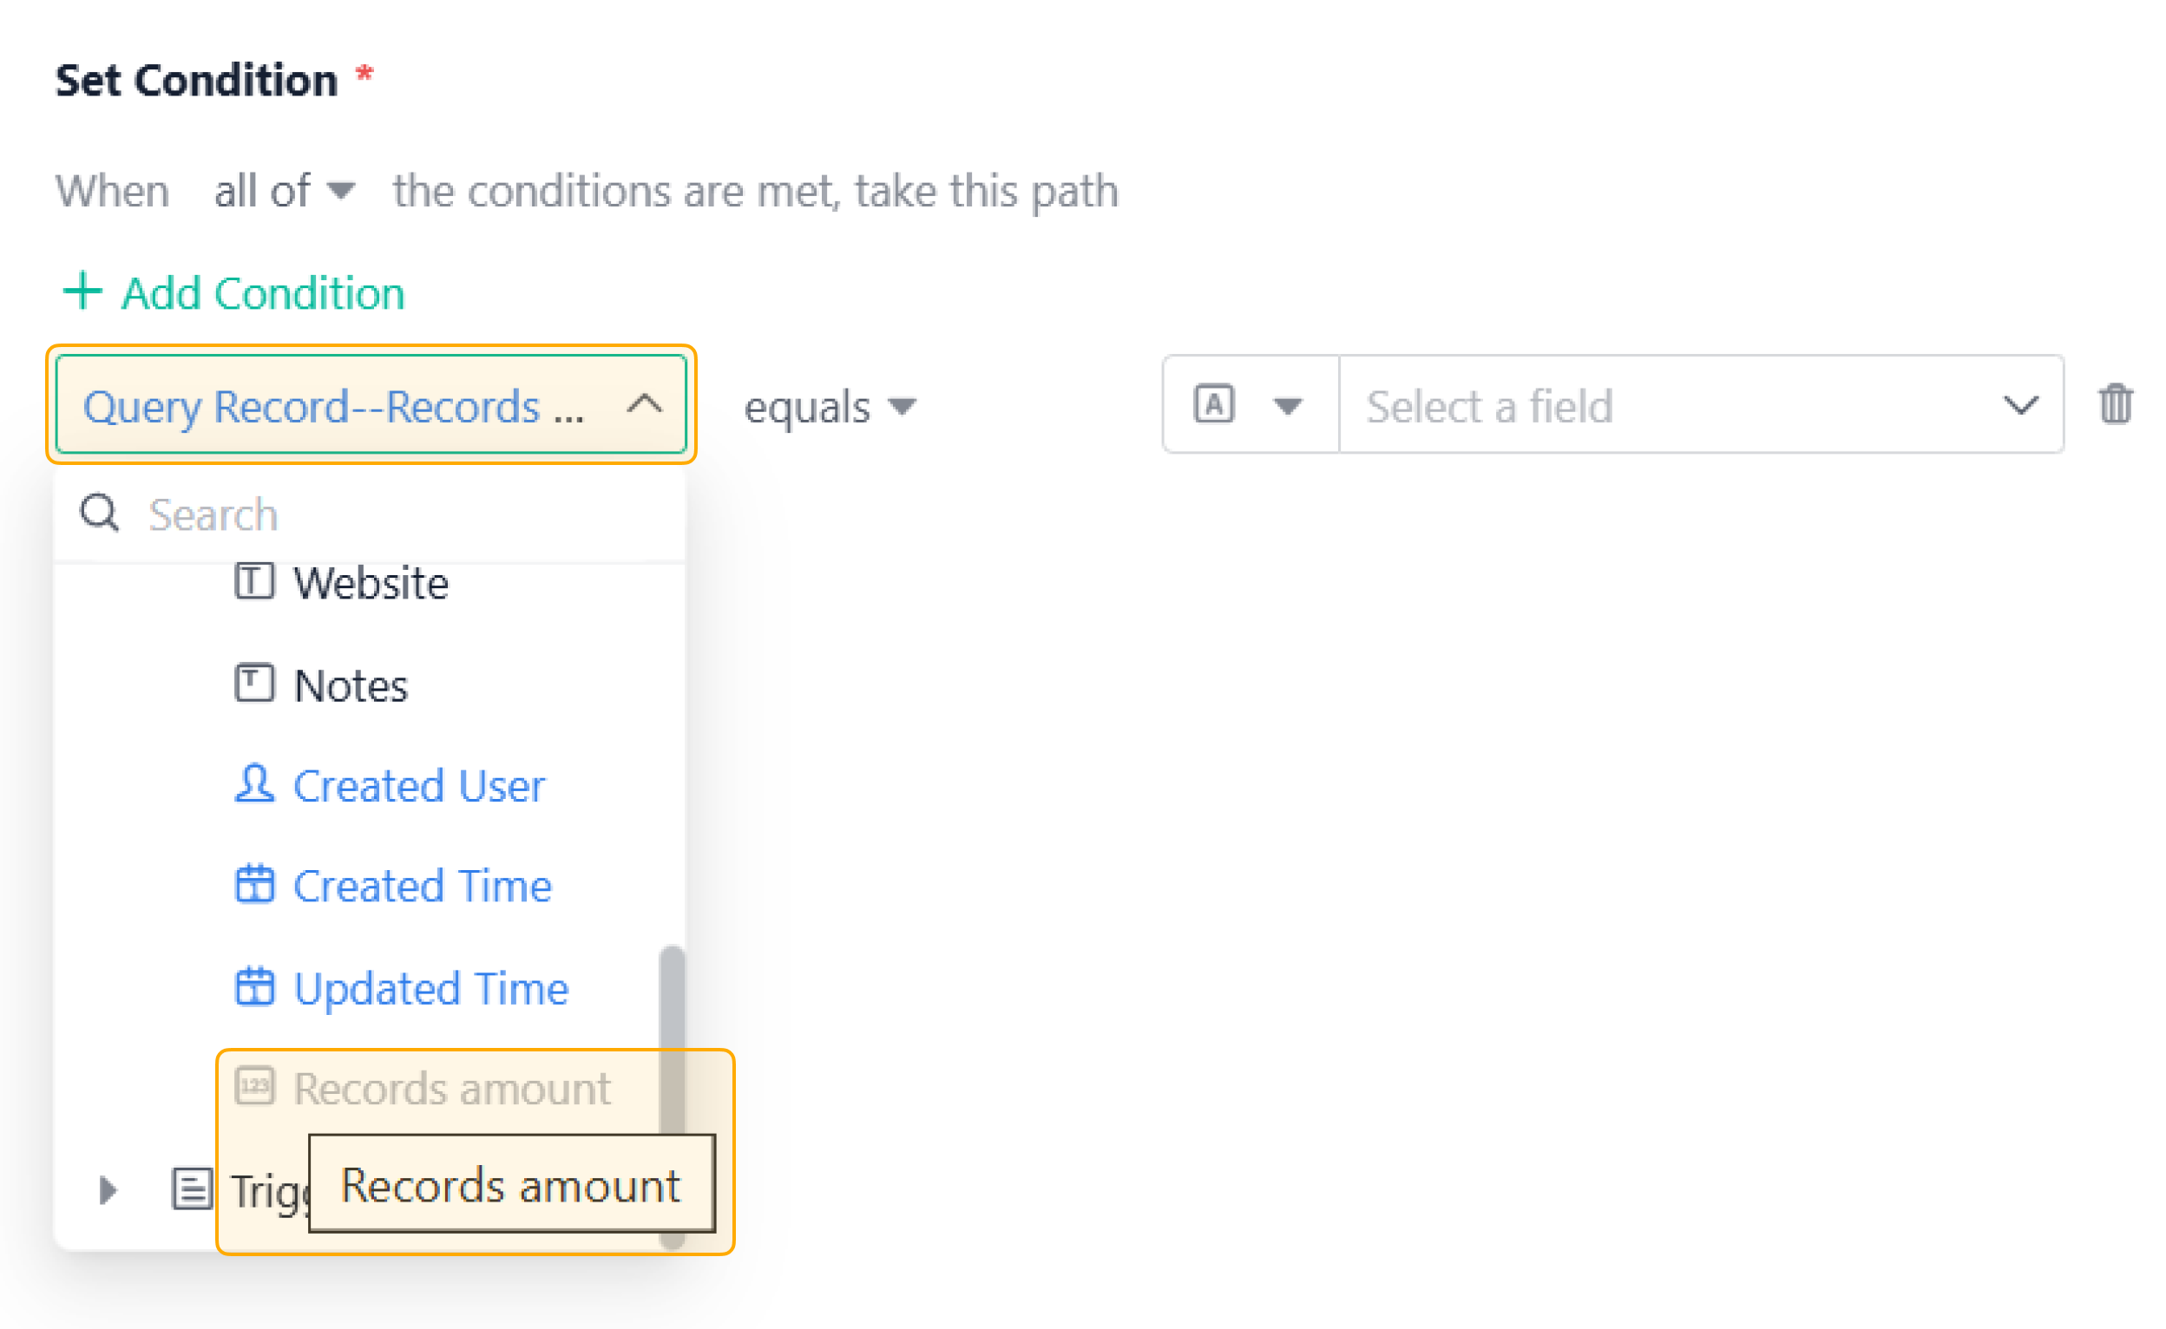Click the user icon beside Created User
The image size is (2166, 1329).
click(x=255, y=784)
